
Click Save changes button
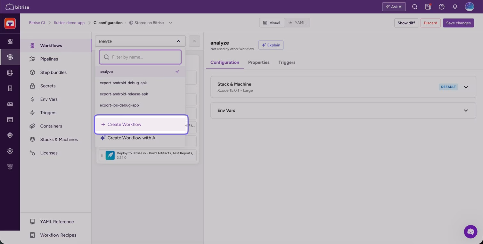pos(458,23)
